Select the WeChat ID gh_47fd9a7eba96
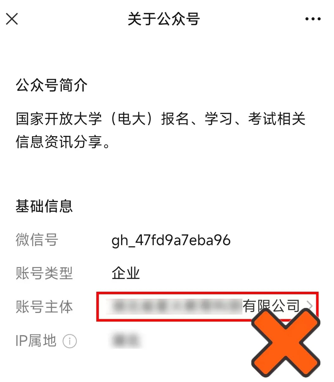This screenshot has height=382, width=334. click(x=171, y=240)
